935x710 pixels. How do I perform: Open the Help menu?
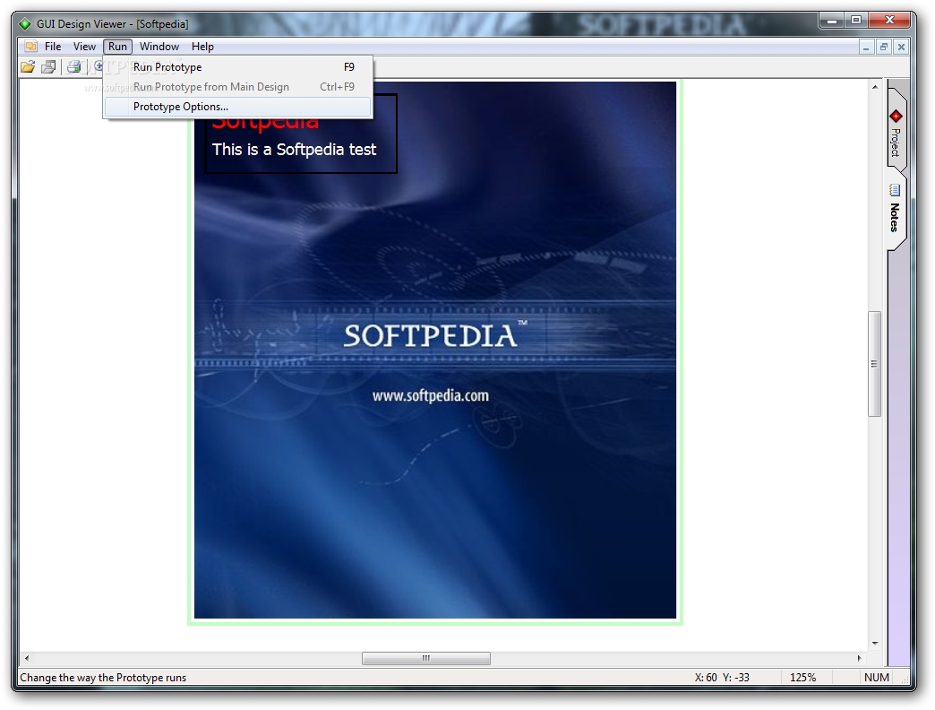click(x=202, y=47)
